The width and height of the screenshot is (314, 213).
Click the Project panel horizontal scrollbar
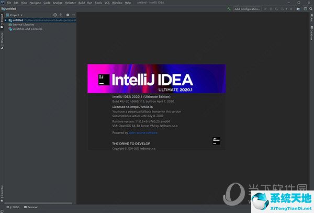point(37,202)
